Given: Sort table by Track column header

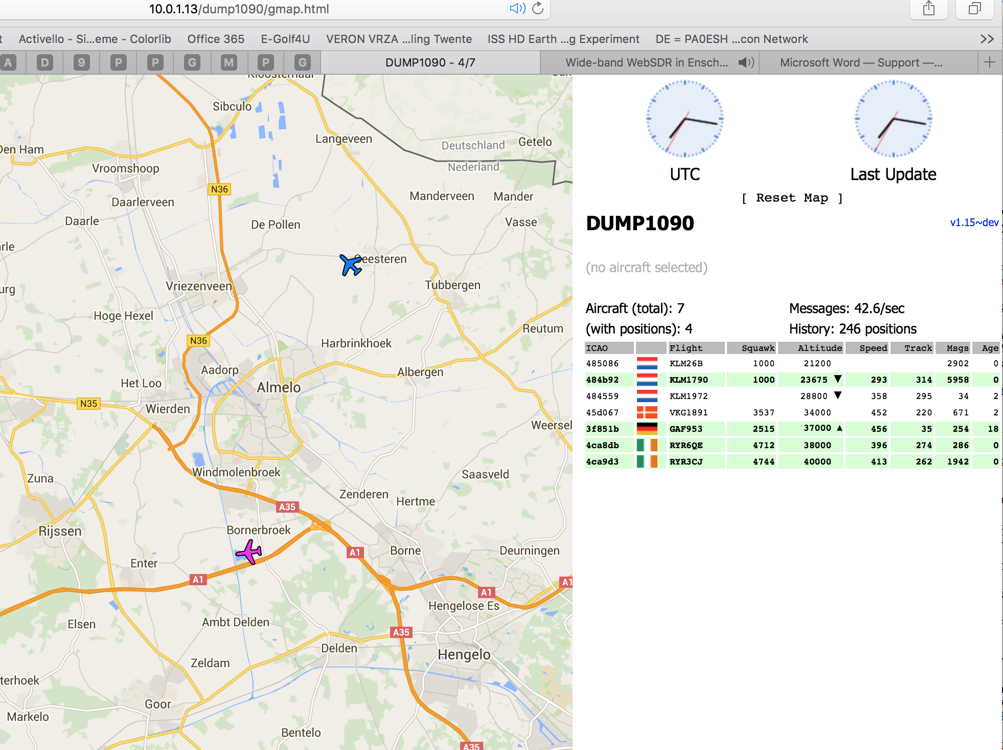Looking at the screenshot, I should [x=912, y=348].
